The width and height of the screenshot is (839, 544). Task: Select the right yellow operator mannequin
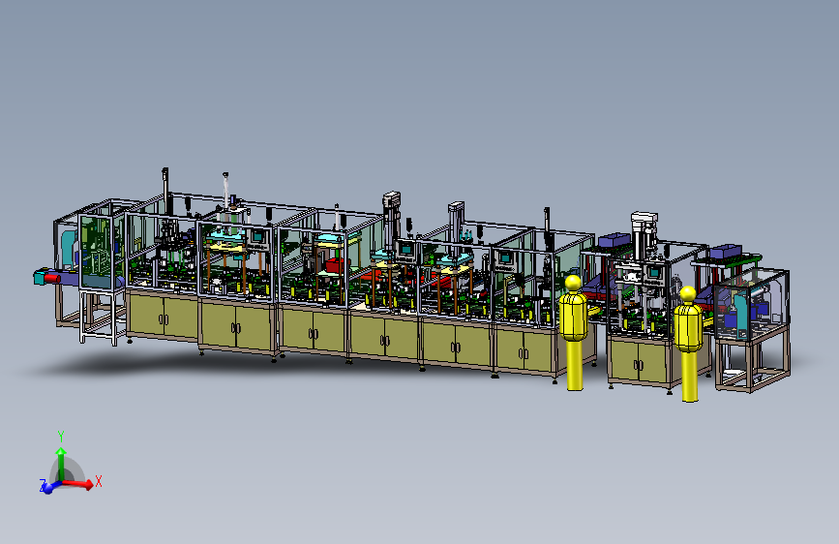(688, 344)
